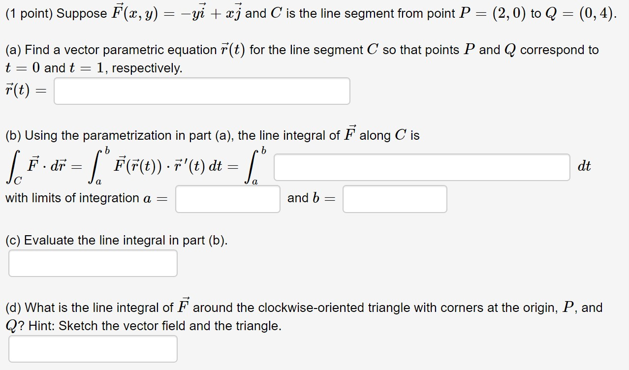Image resolution: width=629 pixels, height=370 pixels.
Task: Click the empty box below 'Evaluate the line integral'
Action: point(93,263)
